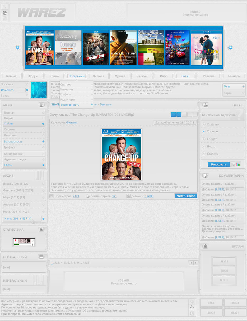
Task: Select poll answer Отлично
Action: coord(204,124)
